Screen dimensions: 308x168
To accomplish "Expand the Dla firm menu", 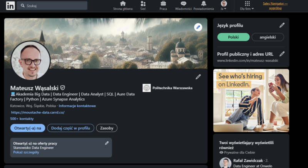I will [x=247, y=5].
